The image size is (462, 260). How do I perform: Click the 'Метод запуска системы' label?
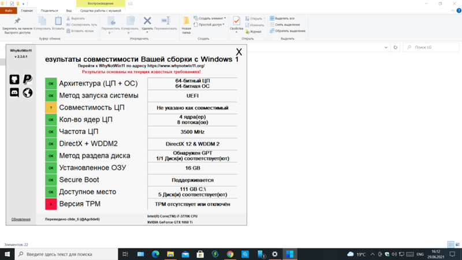click(x=99, y=95)
